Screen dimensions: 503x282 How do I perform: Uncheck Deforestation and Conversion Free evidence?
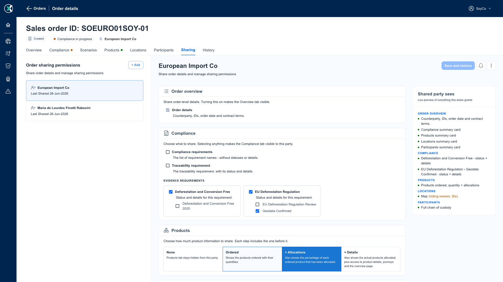(171, 192)
